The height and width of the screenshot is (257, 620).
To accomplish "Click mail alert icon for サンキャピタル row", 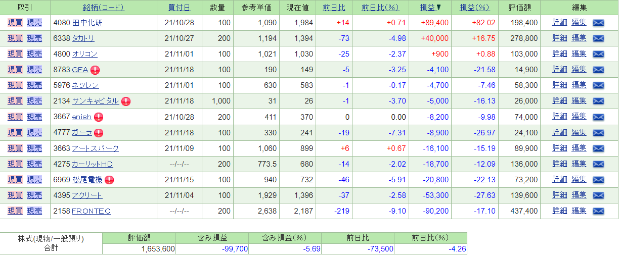I will tap(598, 101).
